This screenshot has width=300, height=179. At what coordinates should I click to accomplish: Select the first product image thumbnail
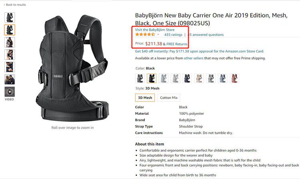point(10,18)
